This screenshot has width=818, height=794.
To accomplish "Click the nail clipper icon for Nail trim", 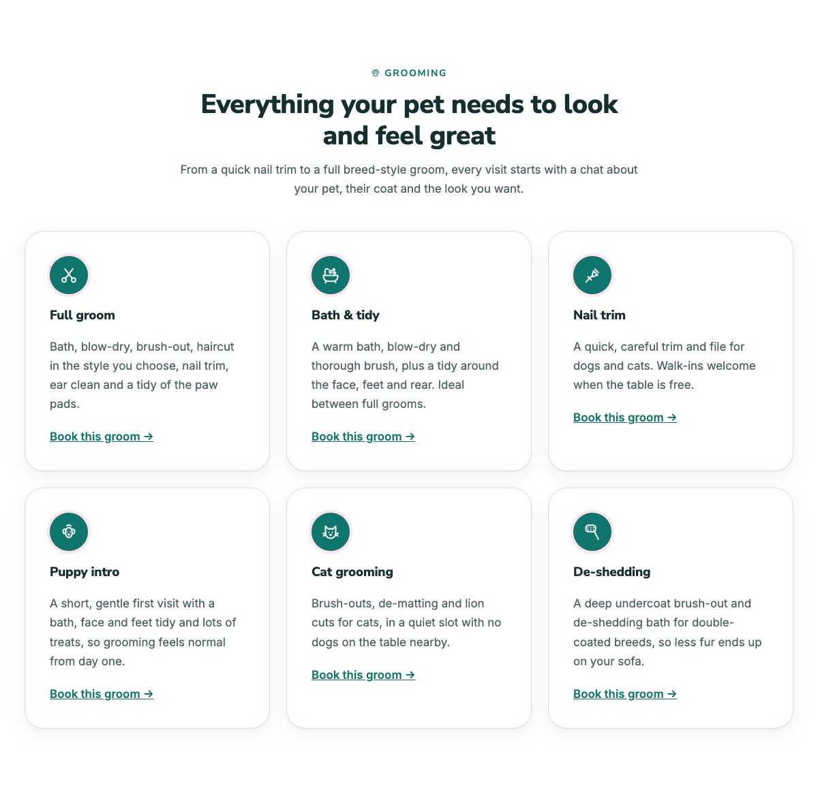I will [592, 275].
